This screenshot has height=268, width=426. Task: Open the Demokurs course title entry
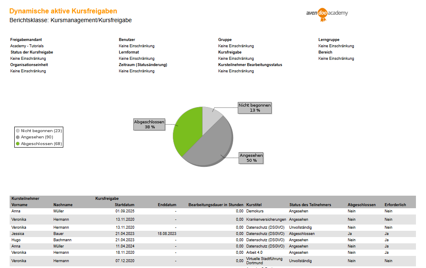(x=255, y=212)
